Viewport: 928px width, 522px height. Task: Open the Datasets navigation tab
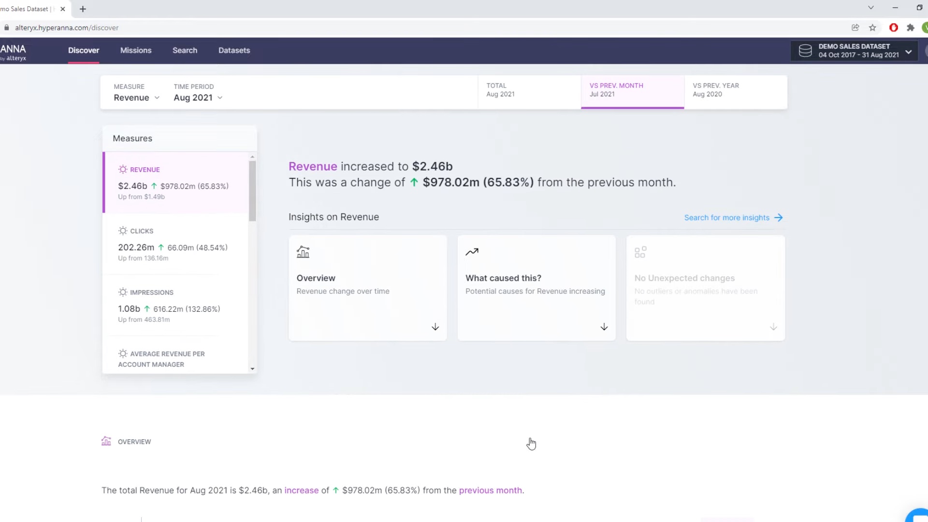coord(234,50)
